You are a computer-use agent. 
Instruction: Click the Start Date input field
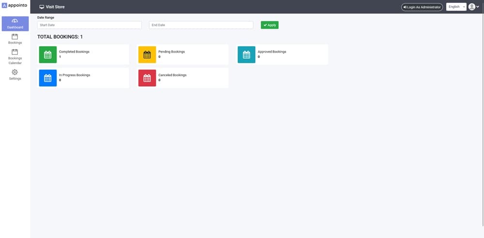[90, 25]
